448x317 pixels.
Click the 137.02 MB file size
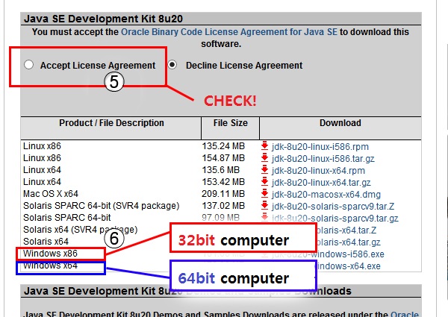point(223,206)
